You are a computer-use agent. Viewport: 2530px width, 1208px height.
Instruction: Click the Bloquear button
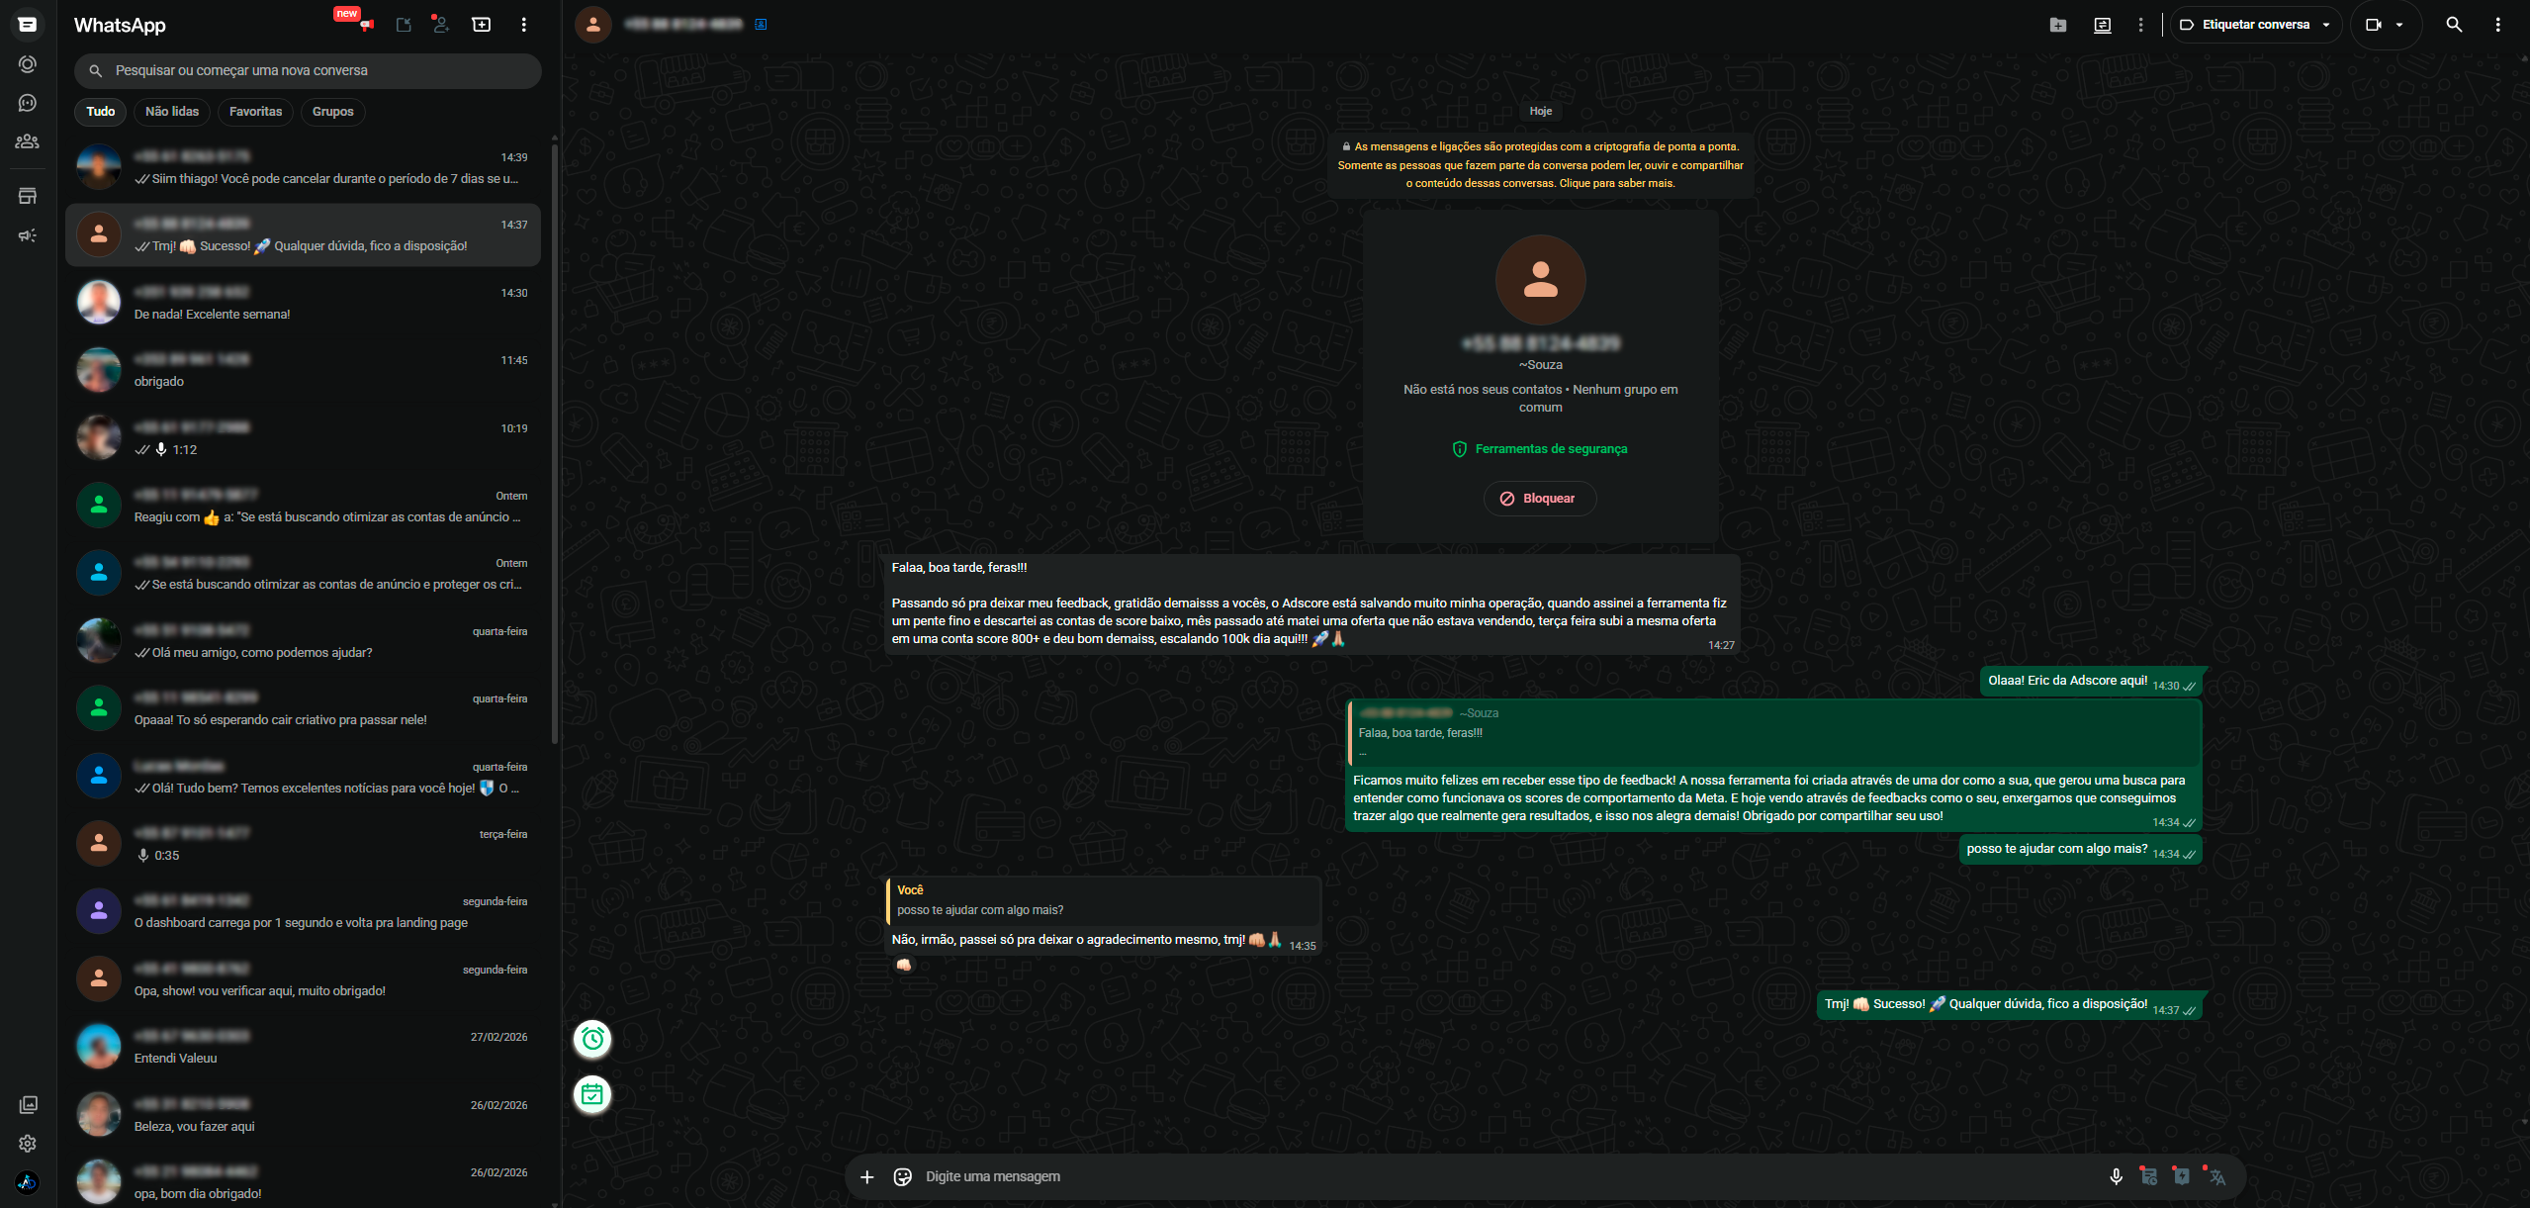point(1539,499)
